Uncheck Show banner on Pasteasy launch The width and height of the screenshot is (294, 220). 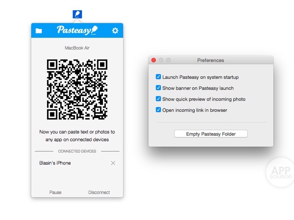click(158, 88)
